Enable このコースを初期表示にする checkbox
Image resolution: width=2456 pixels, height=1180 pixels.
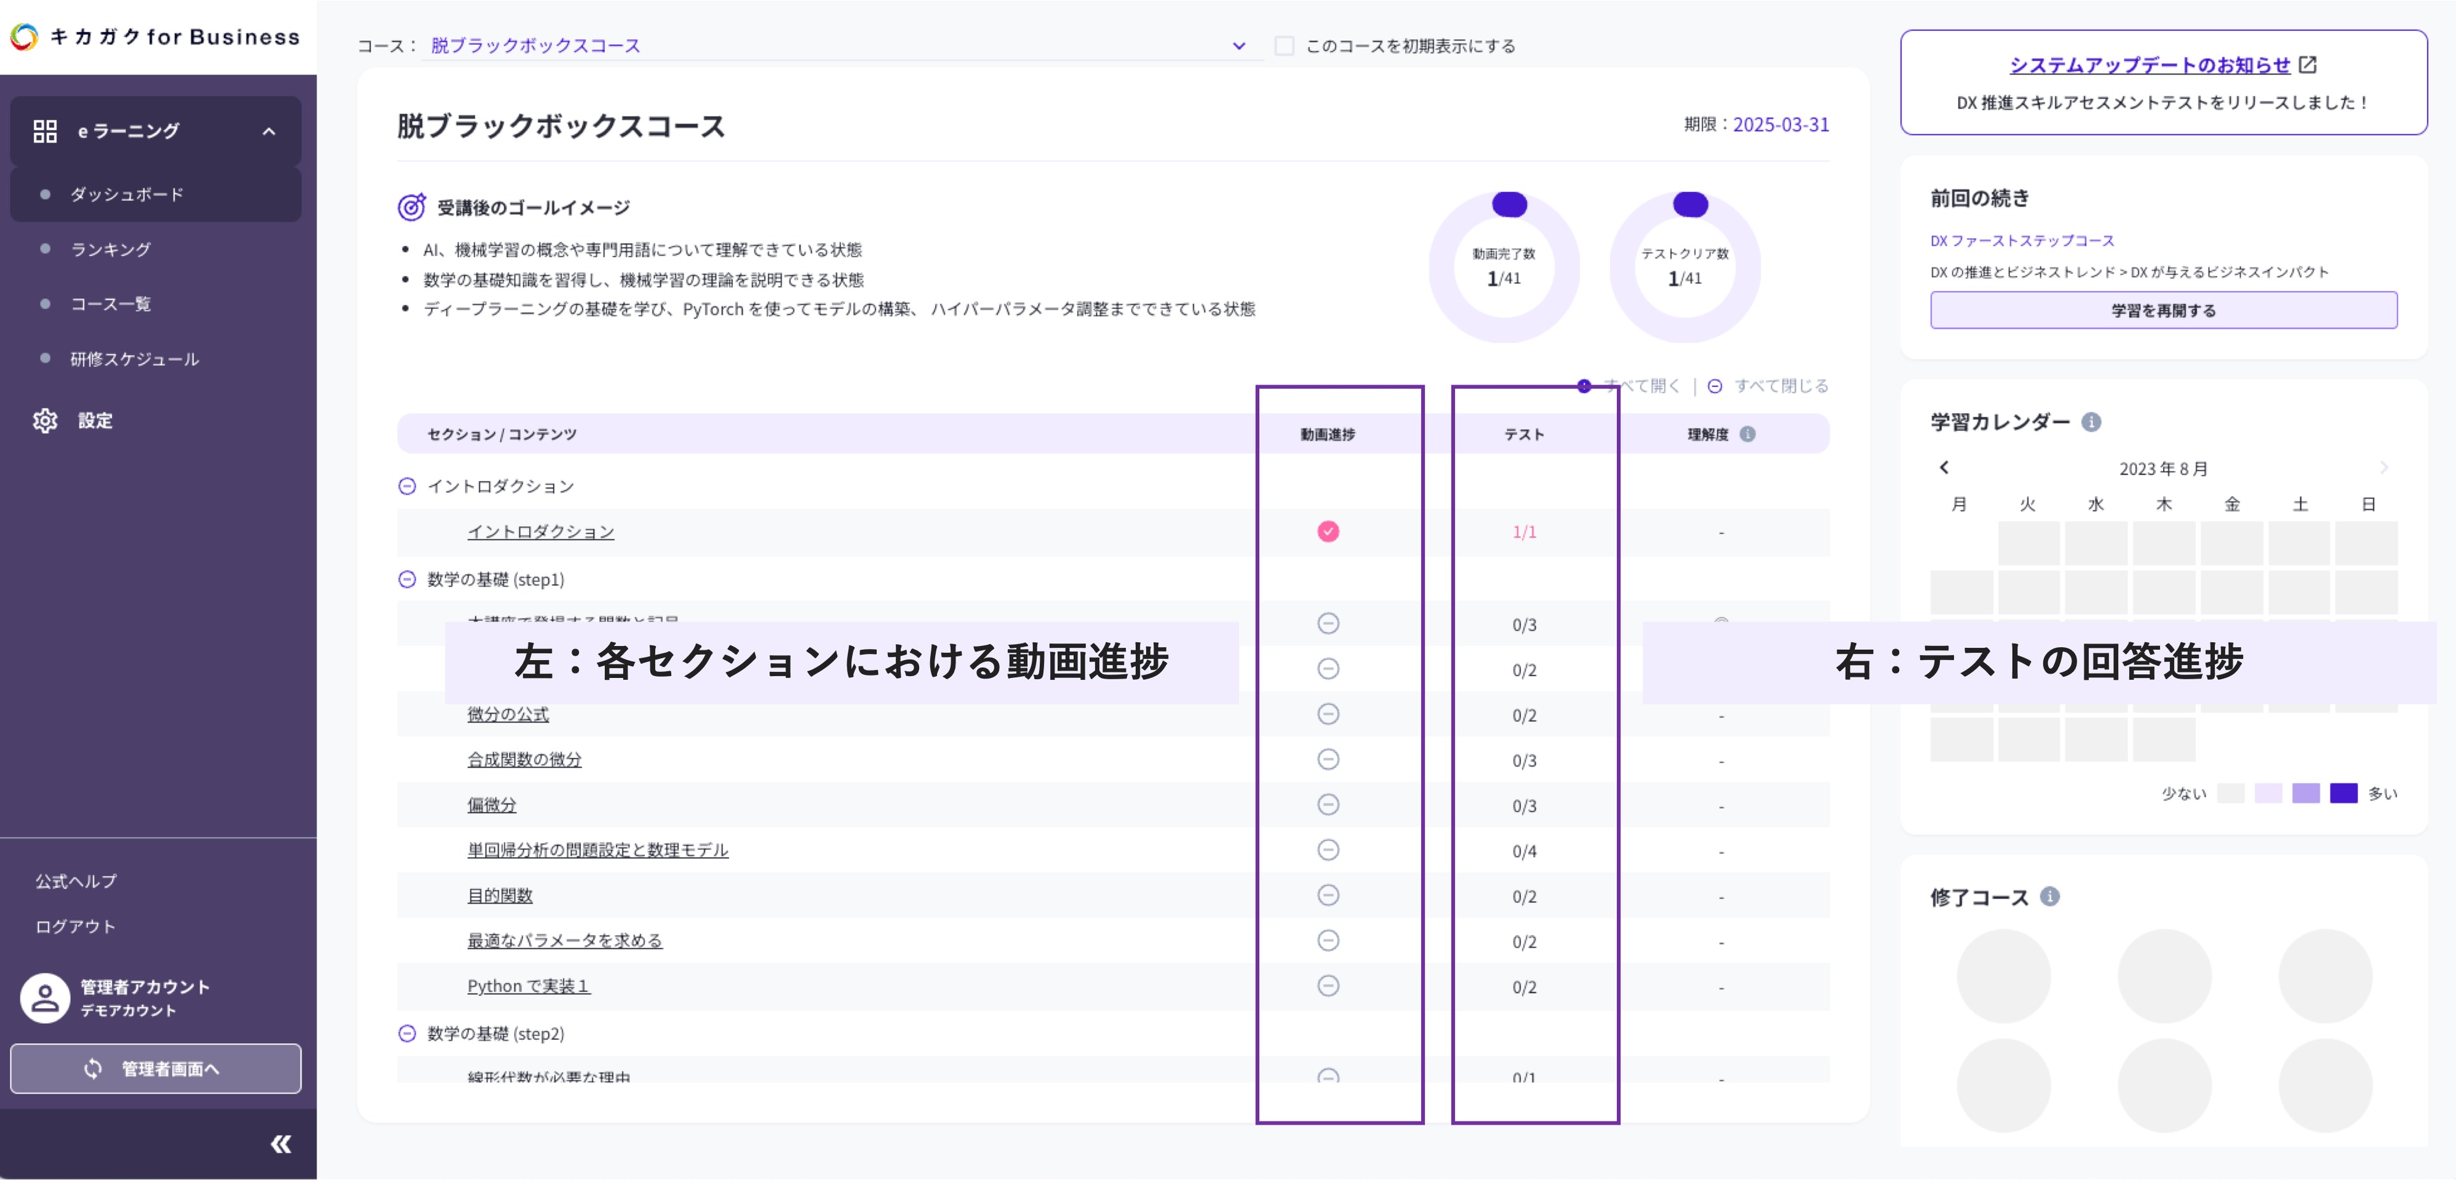[1284, 46]
